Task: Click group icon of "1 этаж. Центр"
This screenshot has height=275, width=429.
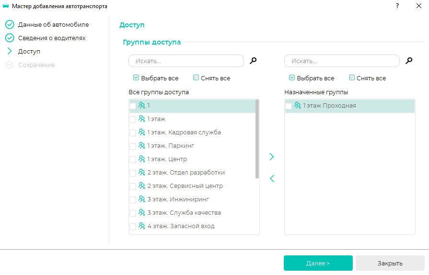Action: [x=142, y=159]
